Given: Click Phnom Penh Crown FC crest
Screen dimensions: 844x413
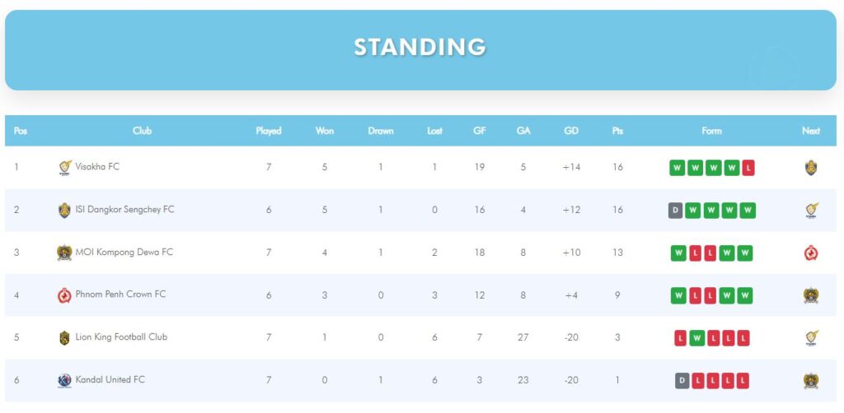Looking at the screenshot, I should point(65,295).
